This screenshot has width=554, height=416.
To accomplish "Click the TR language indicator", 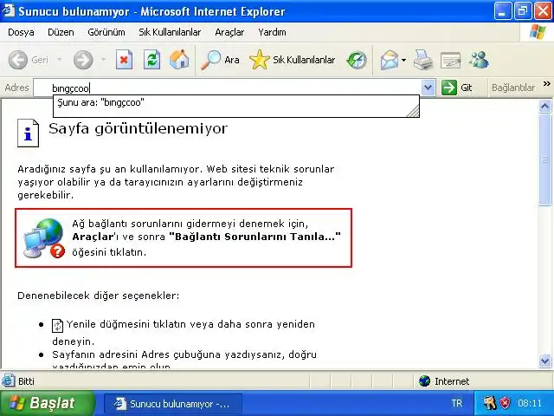I will [x=456, y=403].
